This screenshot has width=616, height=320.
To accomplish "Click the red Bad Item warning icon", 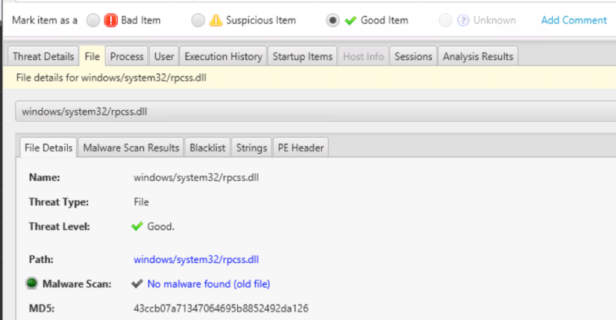I will [111, 20].
